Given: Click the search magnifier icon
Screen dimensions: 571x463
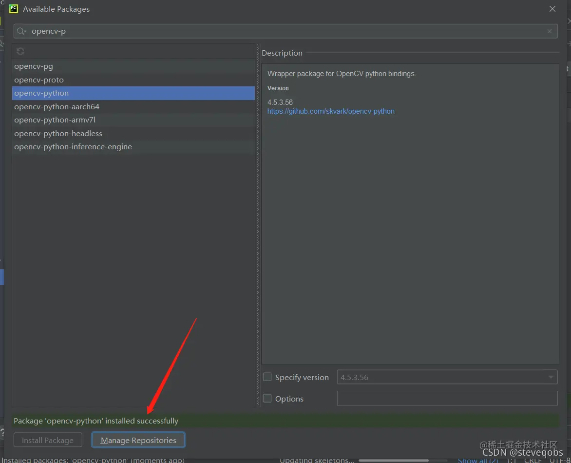Looking at the screenshot, I should [21, 31].
